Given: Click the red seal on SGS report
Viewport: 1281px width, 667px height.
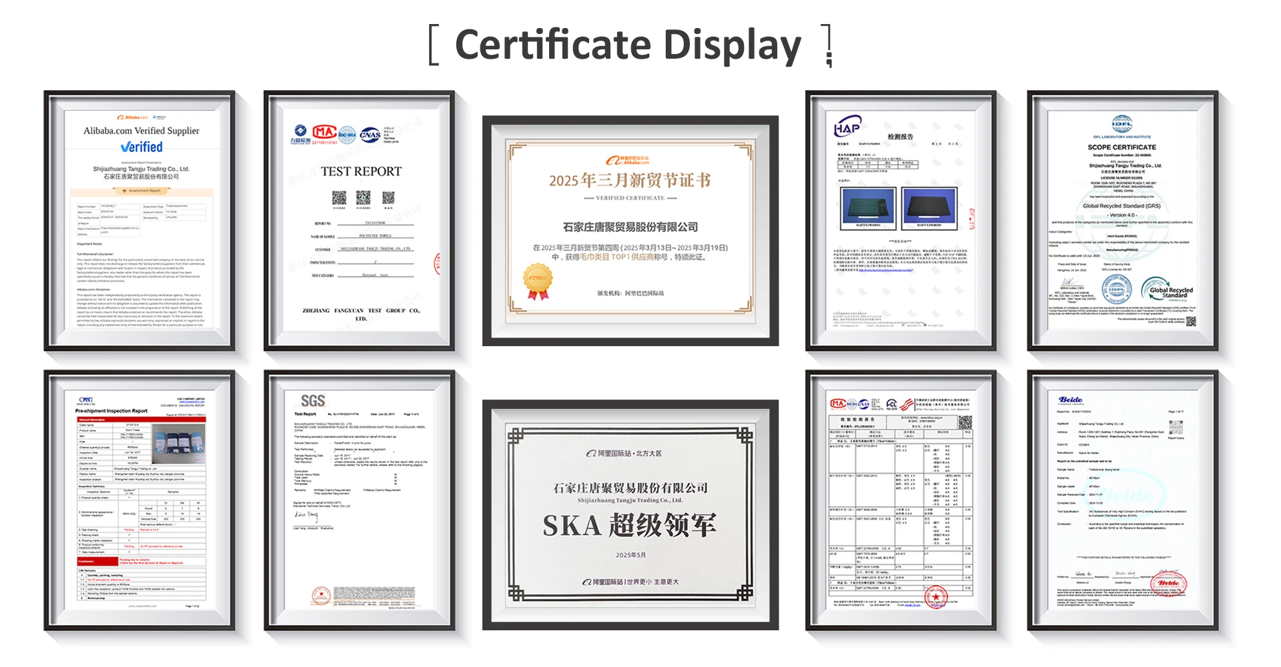Looking at the screenshot, I should (322, 596).
